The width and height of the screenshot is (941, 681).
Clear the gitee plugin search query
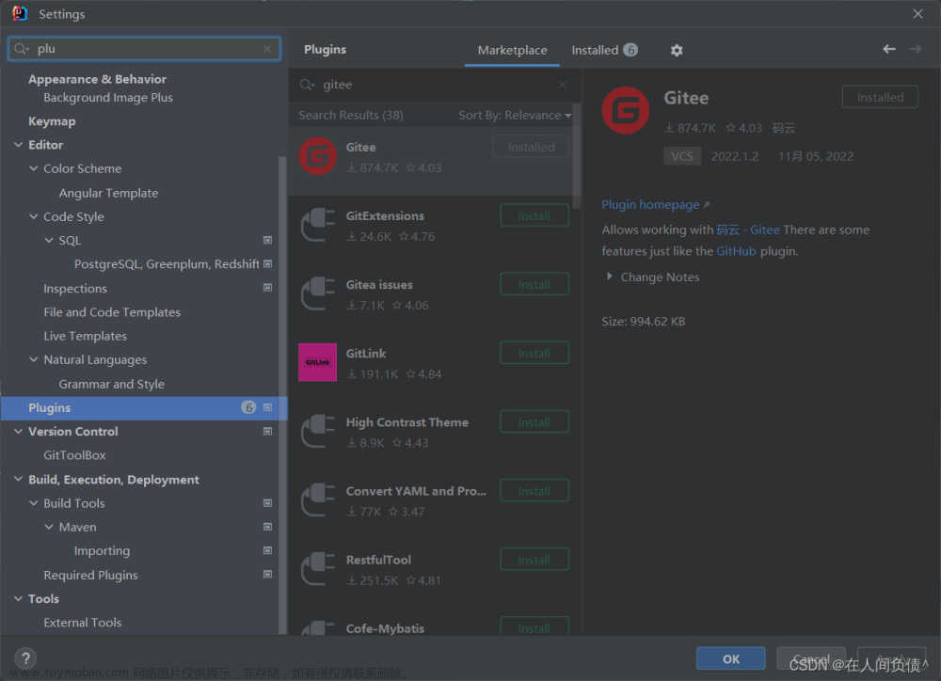tap(563, 85)
